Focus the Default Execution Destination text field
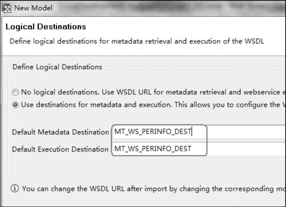This screenshot has height=207, width=286. click(x=199, y=149)
